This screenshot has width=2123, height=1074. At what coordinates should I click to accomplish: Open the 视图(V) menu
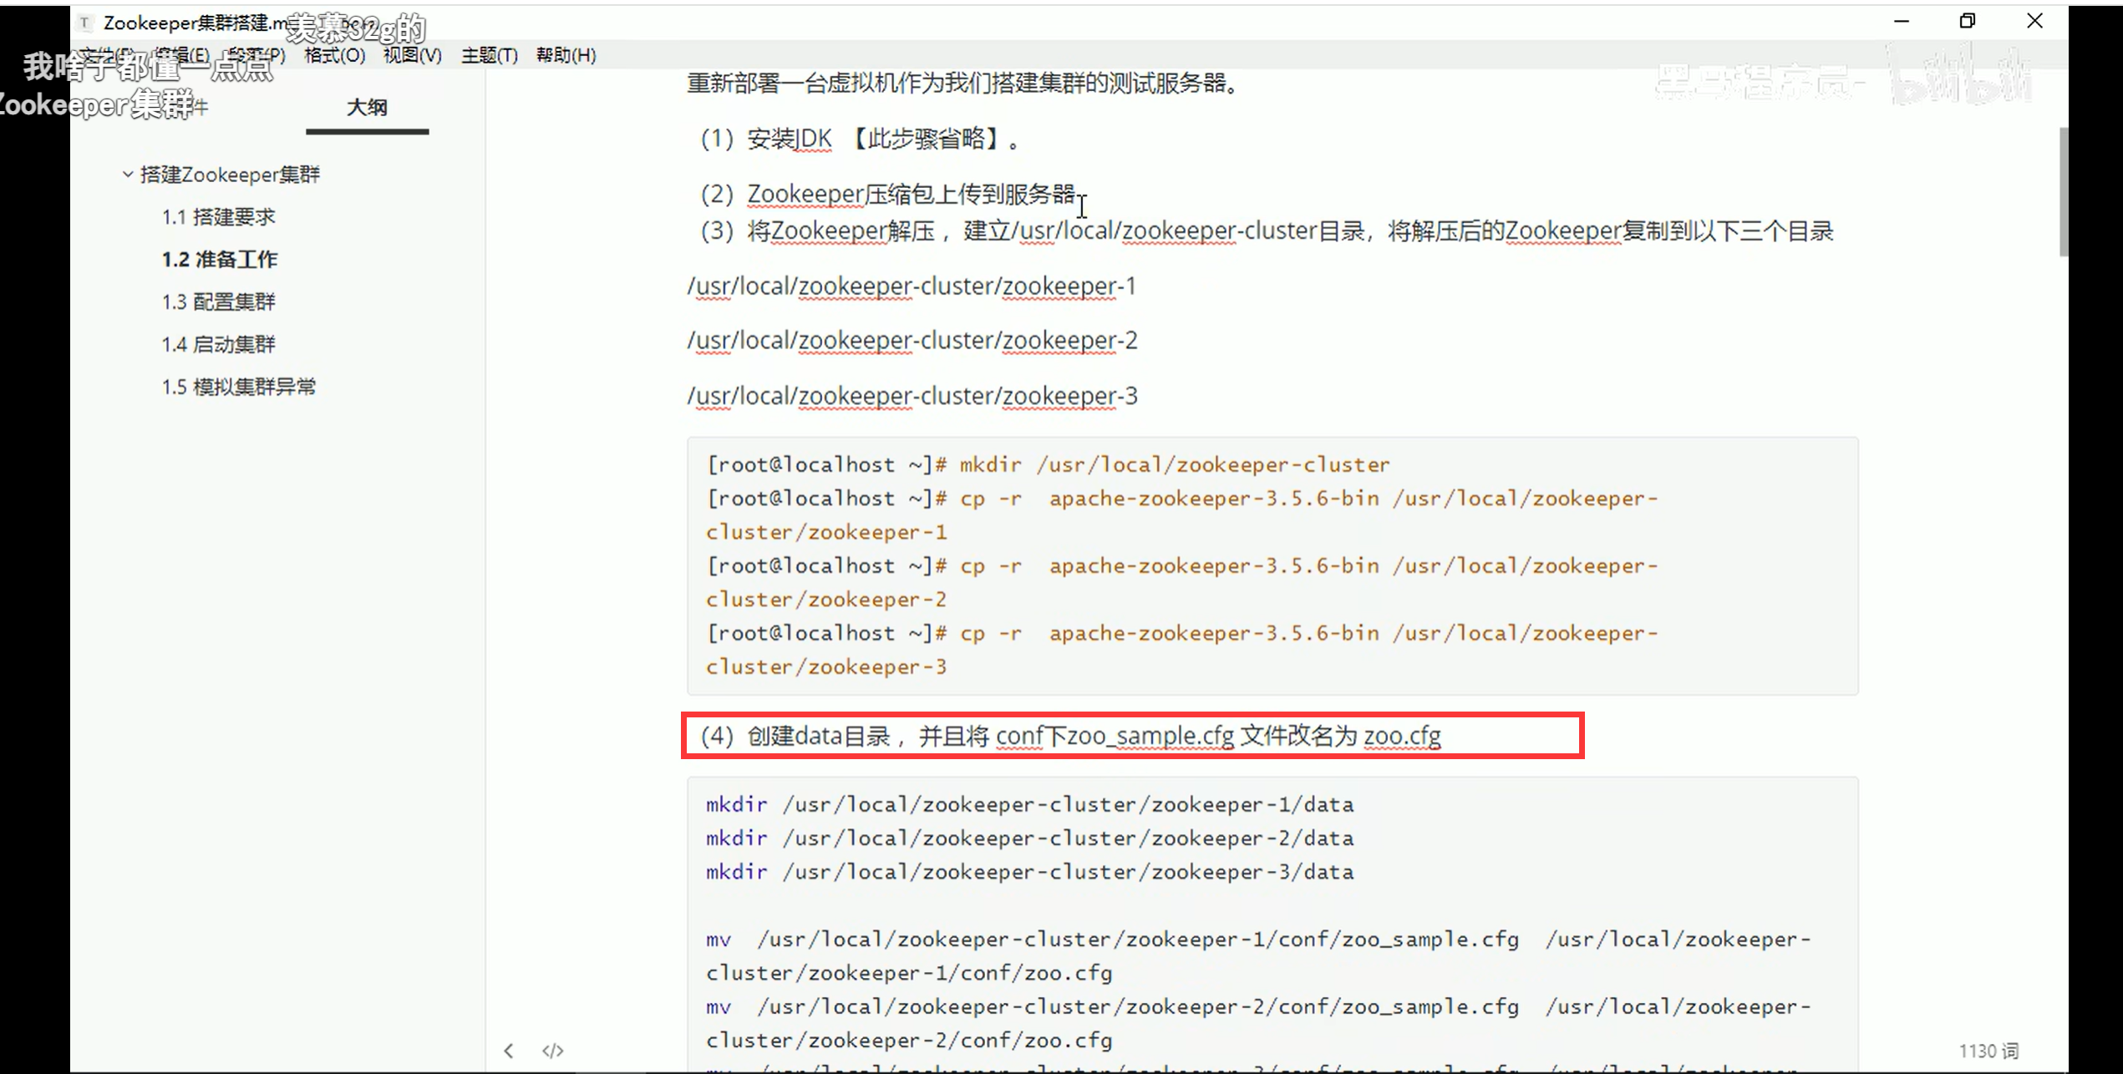[412, 55]
